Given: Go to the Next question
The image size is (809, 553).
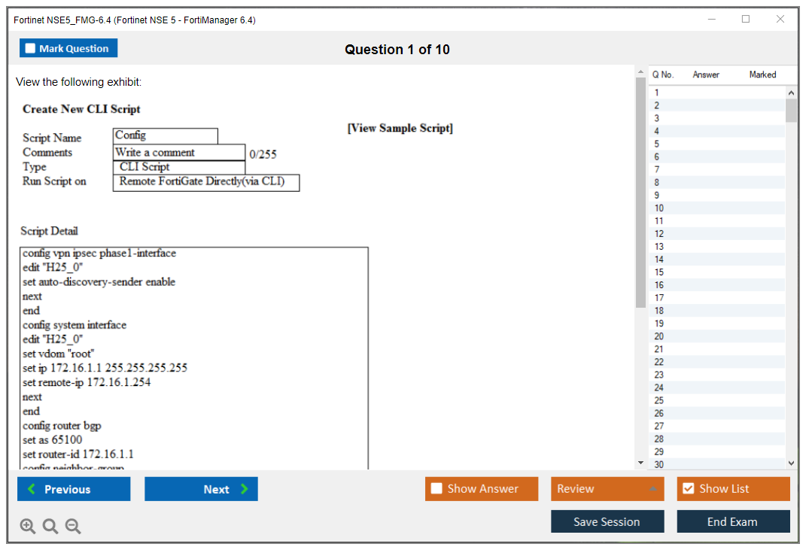Looking at the screenshot, I should [201, 489].
